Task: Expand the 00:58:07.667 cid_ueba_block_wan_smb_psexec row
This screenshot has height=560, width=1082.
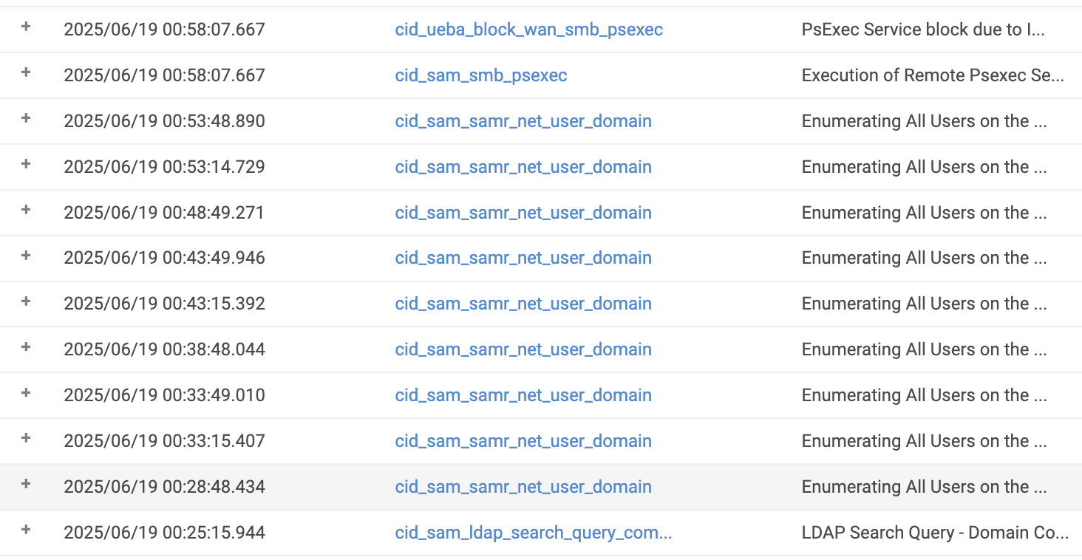Action: tap(26, 27)
